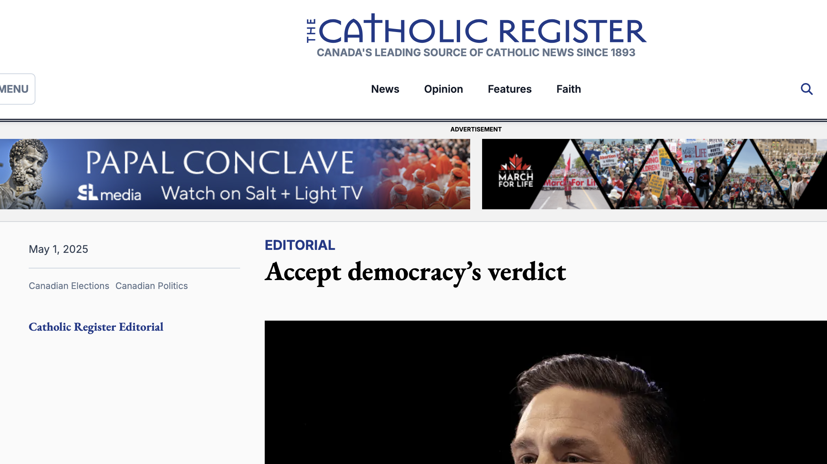Open the search magnifier icon
Image resolution: width=827 pixels, height=464 pixels.
point(806,89)
